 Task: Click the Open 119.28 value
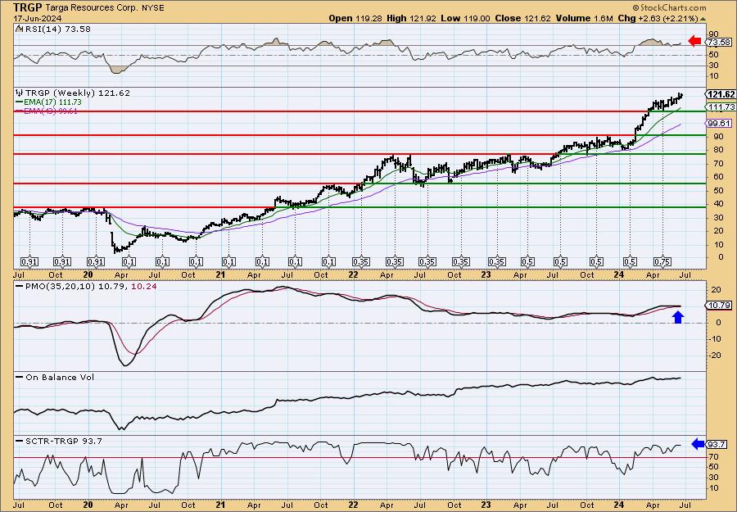pyautogui.click(x=355, y=18)
